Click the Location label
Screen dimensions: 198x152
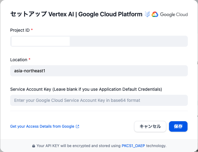19,60
